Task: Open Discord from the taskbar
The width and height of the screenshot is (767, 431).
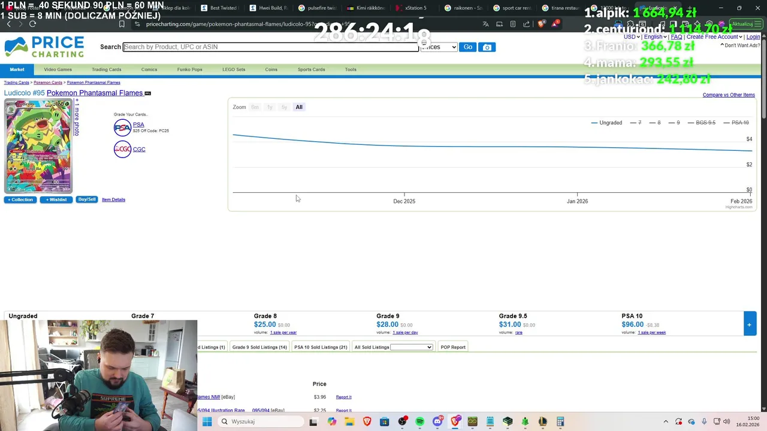Action: [437, 421]
